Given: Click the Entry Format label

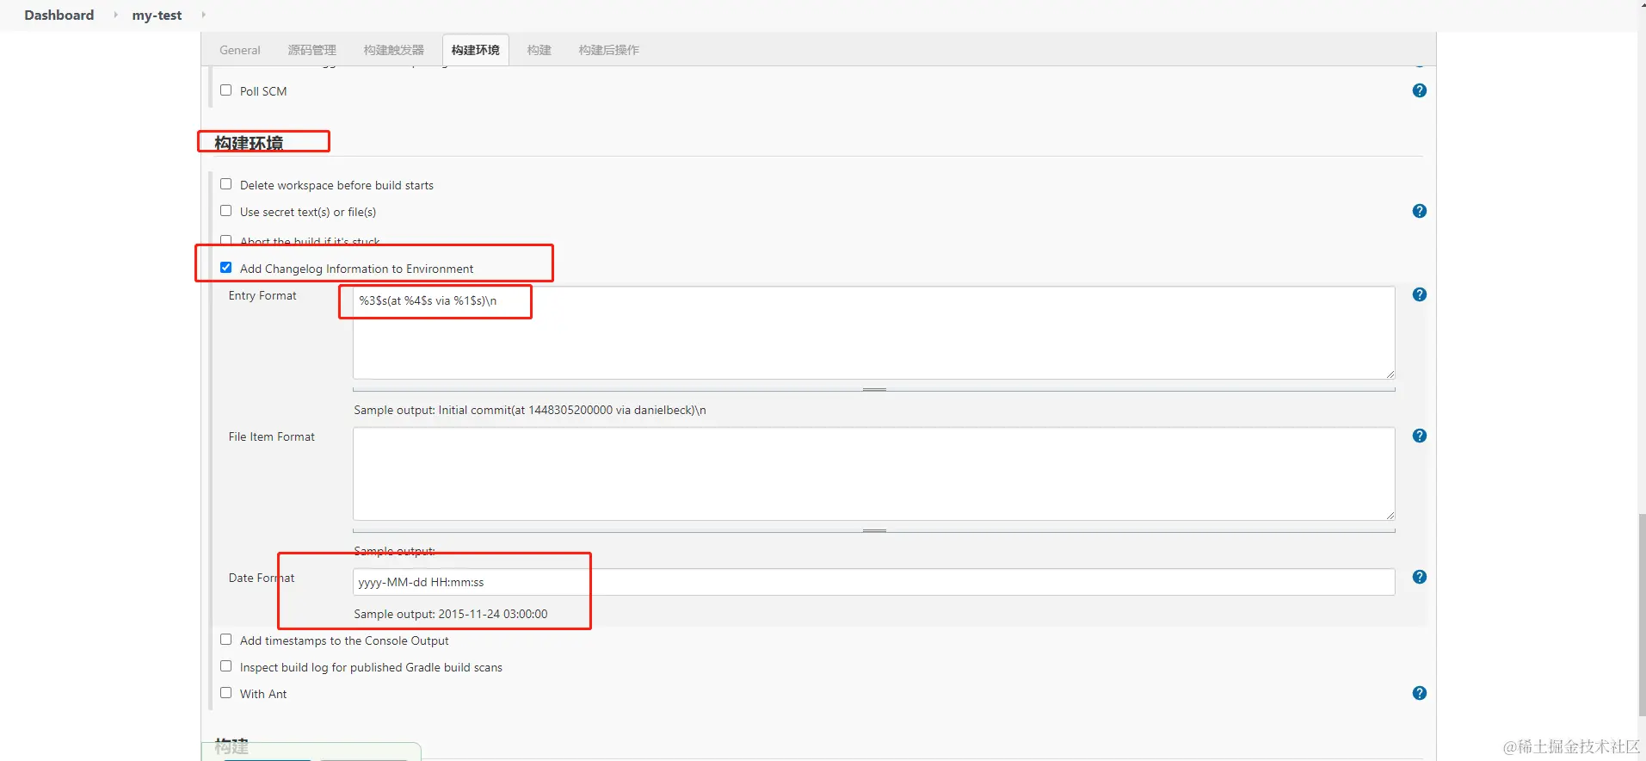Looking at the screenshot, I should (x=262, y=295).
